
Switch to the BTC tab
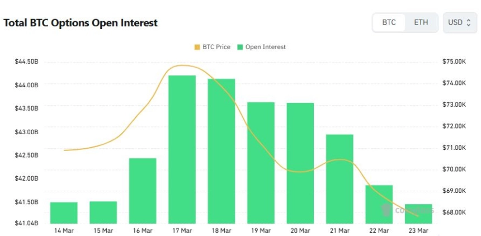[389, 23]
